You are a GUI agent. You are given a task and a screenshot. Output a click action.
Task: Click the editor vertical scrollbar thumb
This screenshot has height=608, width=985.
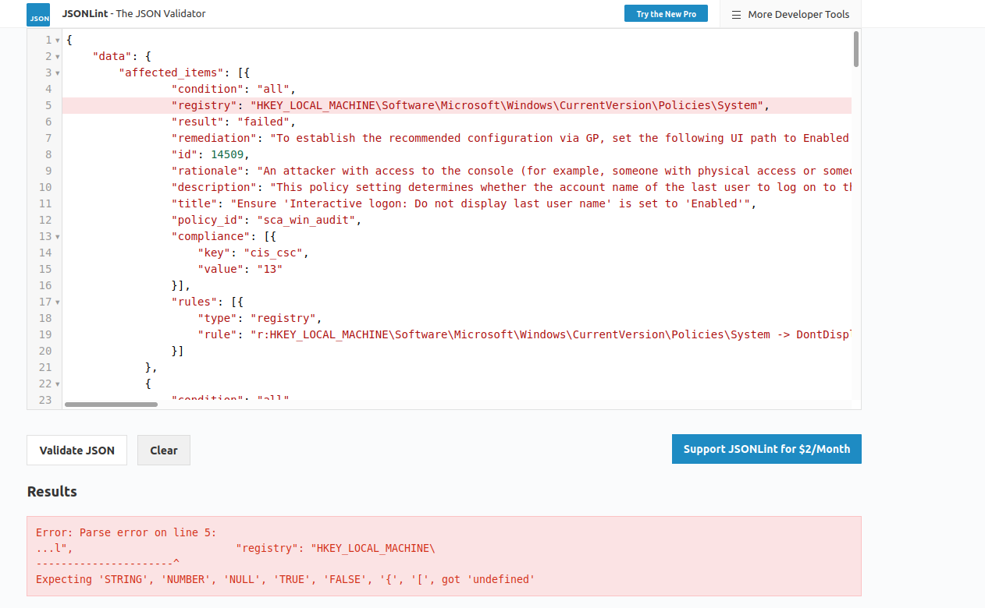click(x=856, y=48)
